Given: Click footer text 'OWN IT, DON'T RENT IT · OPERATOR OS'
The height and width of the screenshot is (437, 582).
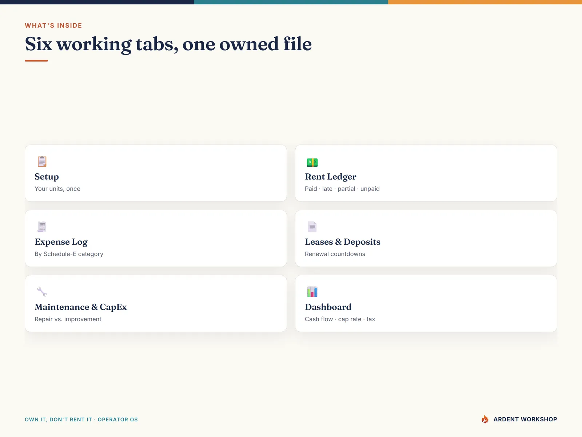Looking at the screenshot, I should point(81,420).
